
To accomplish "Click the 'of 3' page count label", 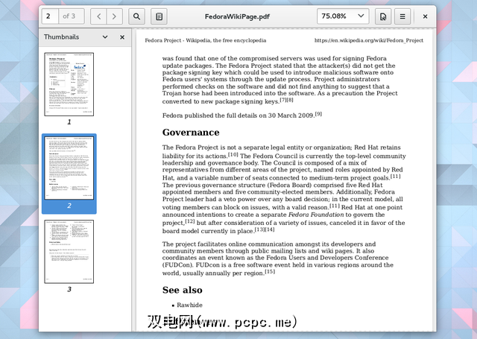I will pyautogui.click(x=69, y=16).
